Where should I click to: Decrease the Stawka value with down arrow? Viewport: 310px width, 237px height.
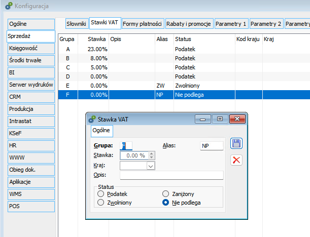(x=151, y=157)
